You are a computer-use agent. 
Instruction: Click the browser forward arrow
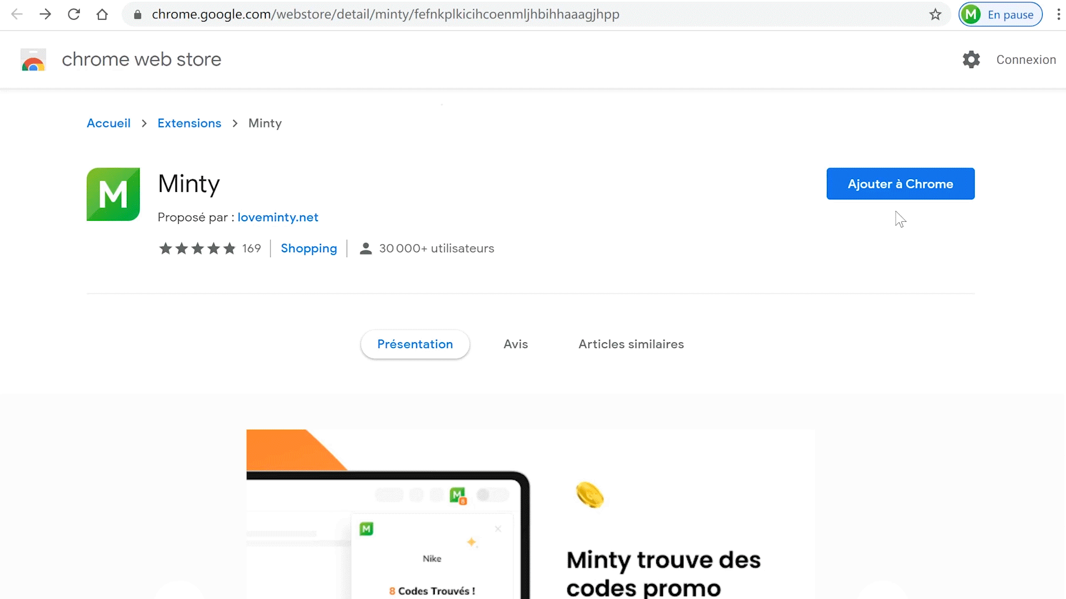[46, 14]
